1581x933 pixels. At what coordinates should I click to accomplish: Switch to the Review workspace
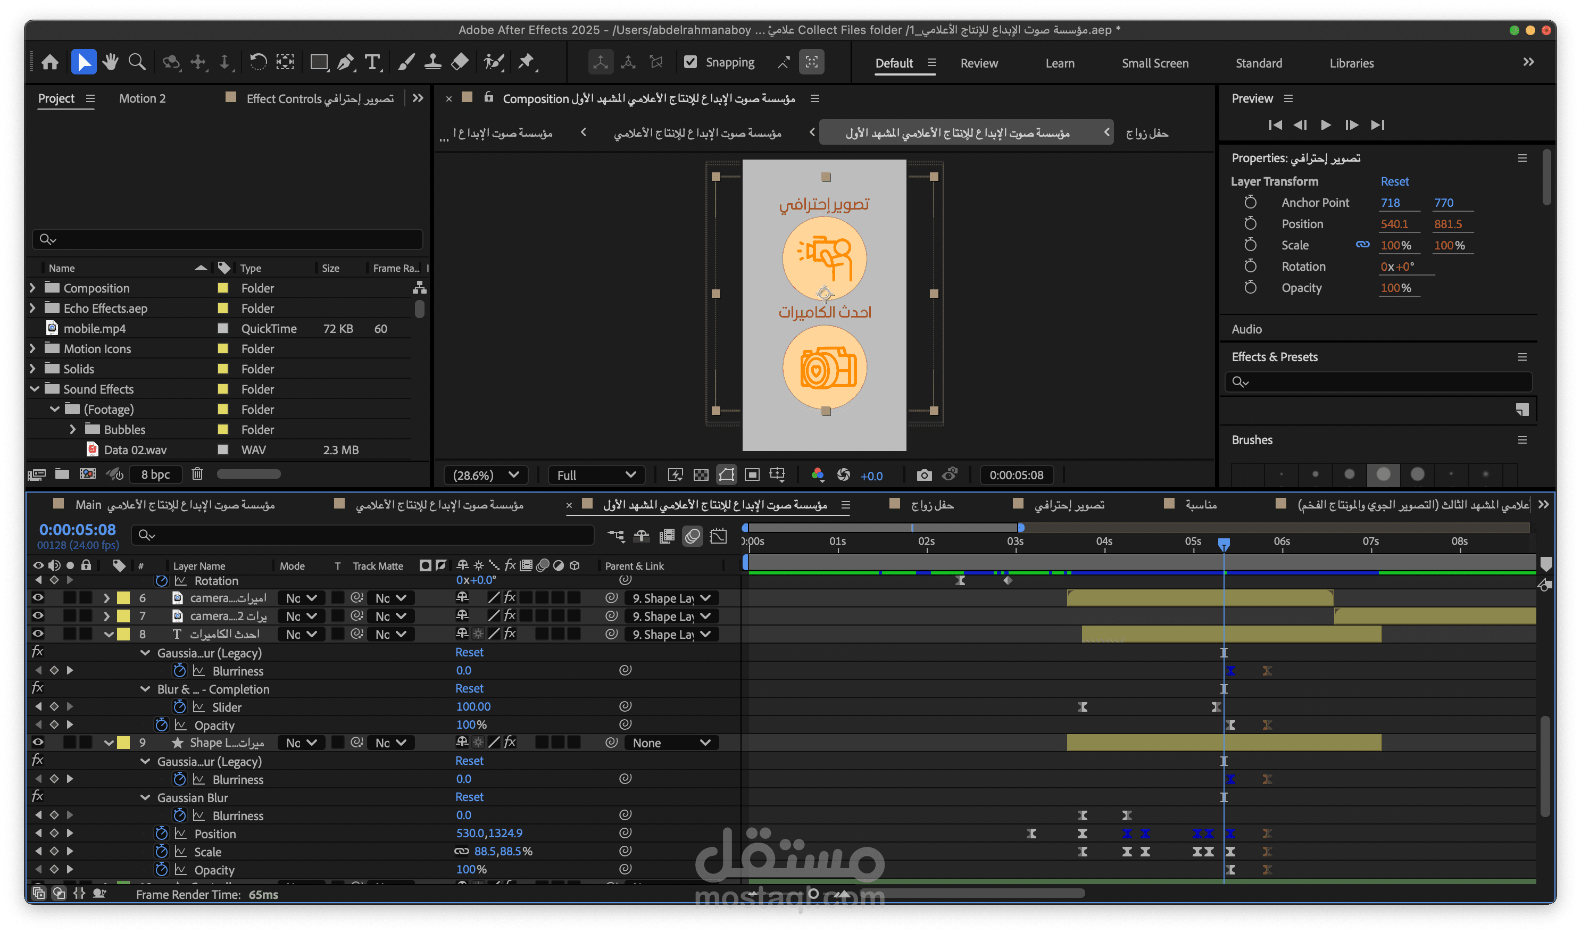(x=979, y=63)
